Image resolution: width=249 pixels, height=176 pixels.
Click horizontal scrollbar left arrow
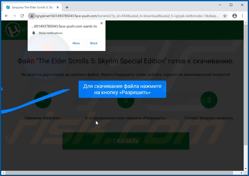point(3,173)
